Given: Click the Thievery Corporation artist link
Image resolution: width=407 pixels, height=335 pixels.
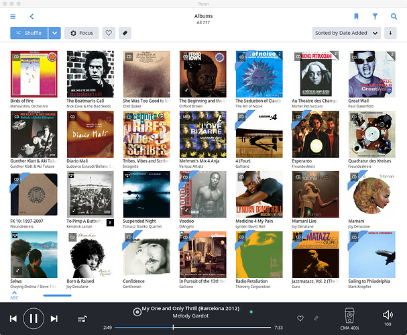Looking at the screenshot, I should tap(253, 287).
